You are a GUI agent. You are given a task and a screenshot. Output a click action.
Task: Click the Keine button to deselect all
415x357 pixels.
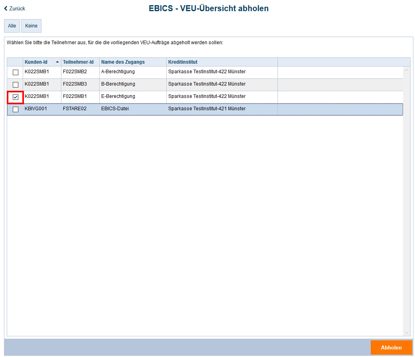click(31, 26)
